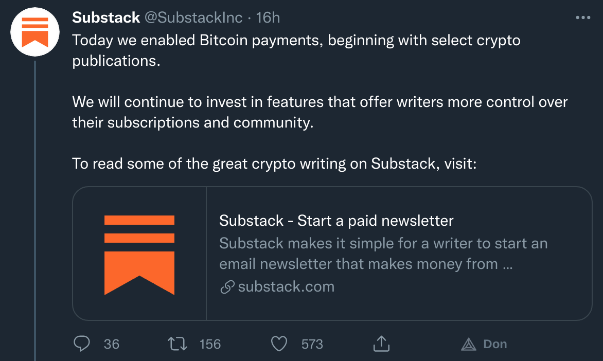603x361 pixels.
Task: Toggle retweet status for this tweet
Action: click(177, 344)
